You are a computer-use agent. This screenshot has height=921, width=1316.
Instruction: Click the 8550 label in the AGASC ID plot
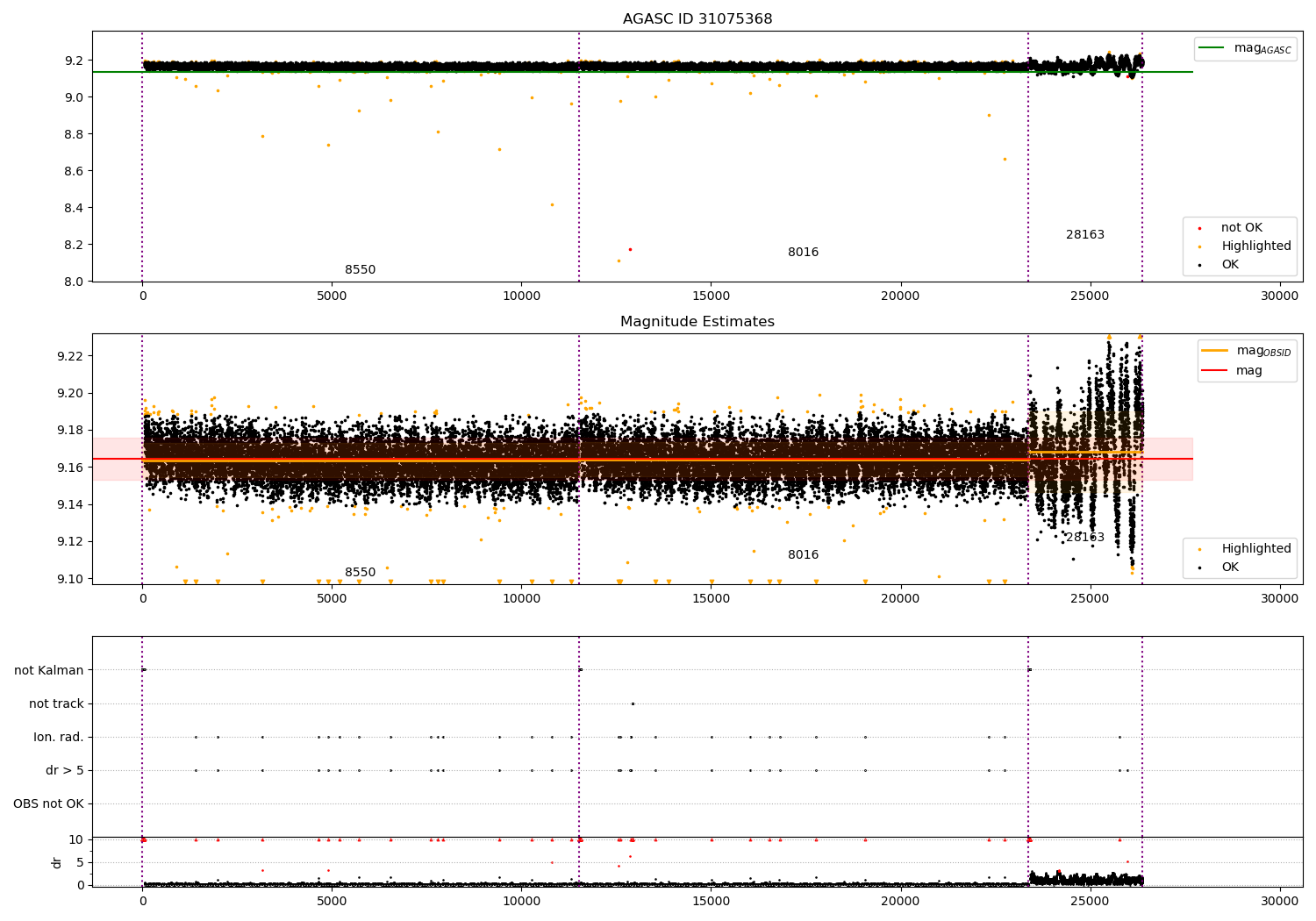click(360, 270)
